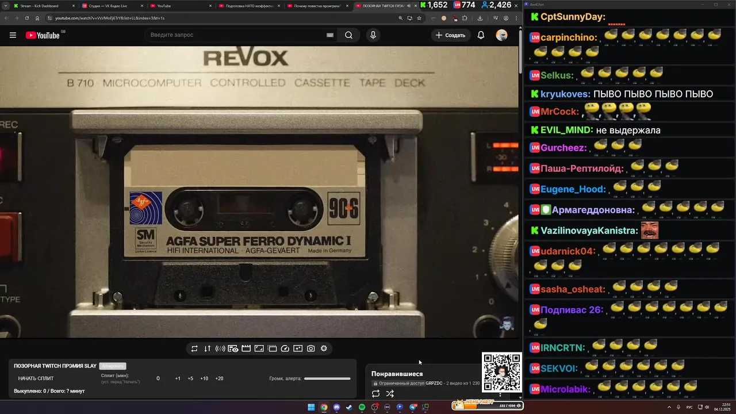Viewport: 736px width, 414px height.
Task: Add +5 minutes to split
Action: 190,378
